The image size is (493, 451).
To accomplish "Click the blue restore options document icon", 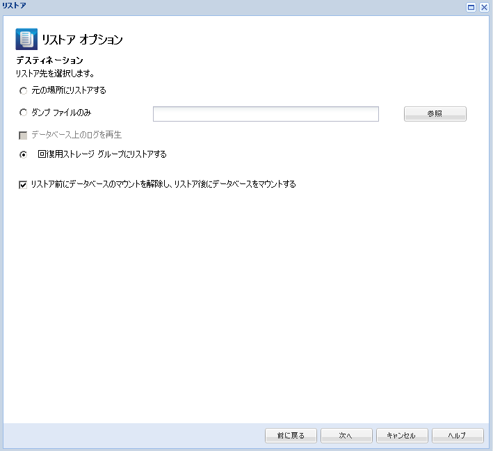I will tap(26, 40).
